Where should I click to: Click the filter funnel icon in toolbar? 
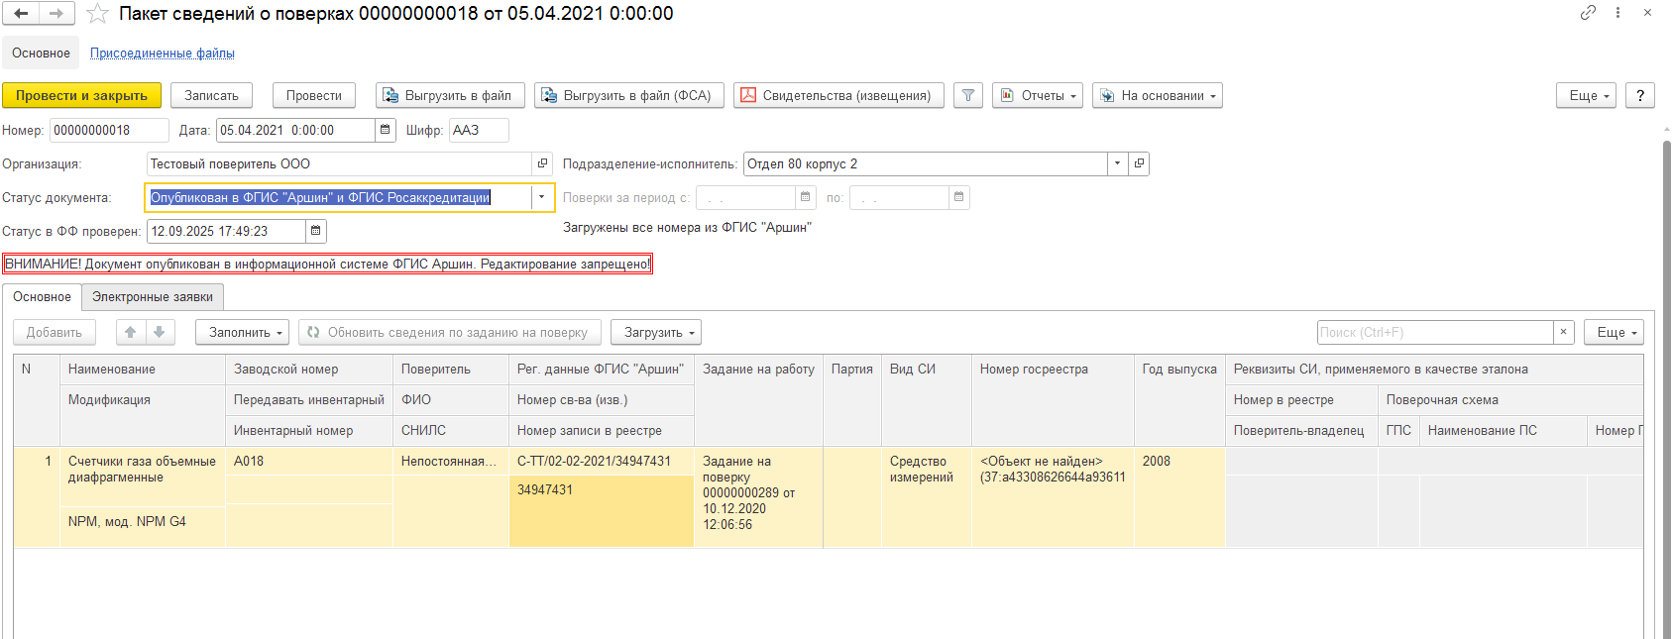coord(968,96)
